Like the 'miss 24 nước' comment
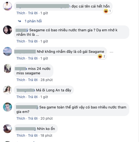Viewport: 139px width, 142px height. 21,80
